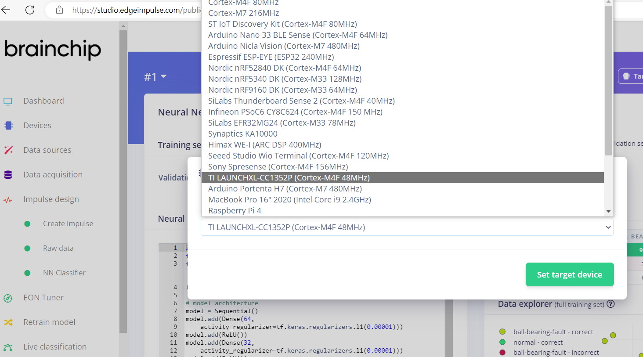
Task: Pick Espressif ESP-EYE option
Action: coord(403,57)
